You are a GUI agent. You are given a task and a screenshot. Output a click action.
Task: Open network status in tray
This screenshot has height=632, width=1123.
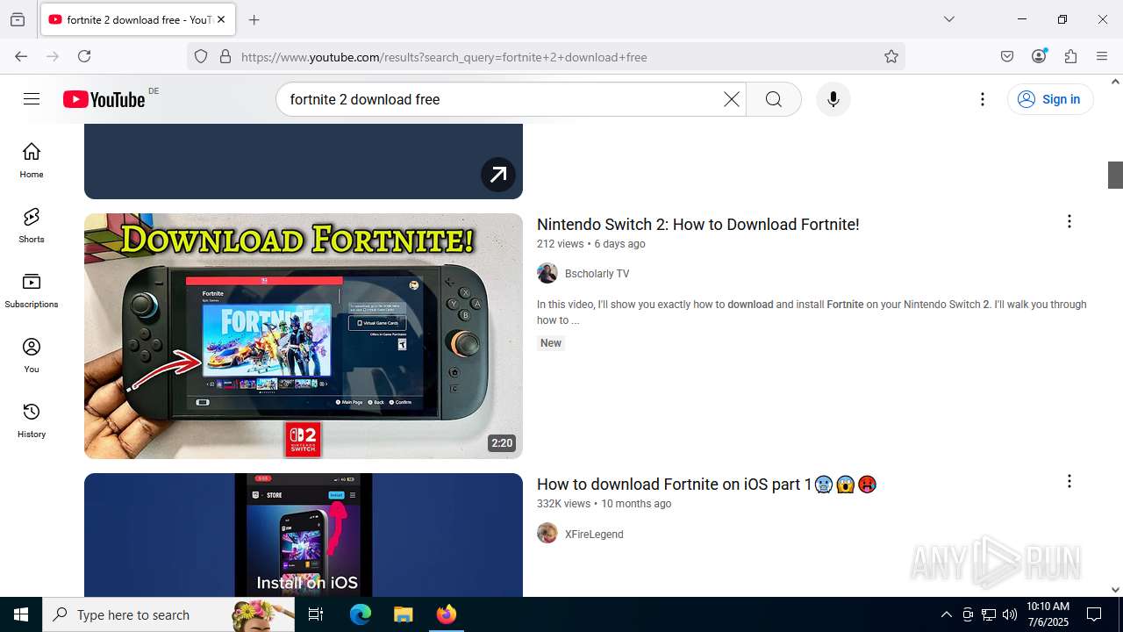[x=989, y=614]
